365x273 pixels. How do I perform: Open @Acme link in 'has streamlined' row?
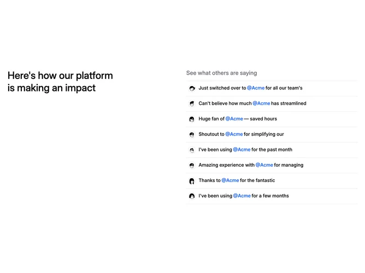point(261,104)
